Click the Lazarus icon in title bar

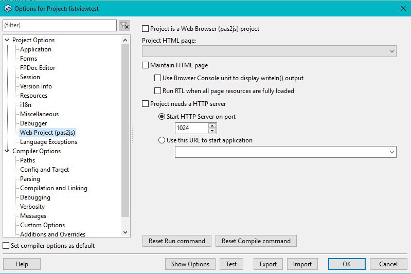(8, 8)
